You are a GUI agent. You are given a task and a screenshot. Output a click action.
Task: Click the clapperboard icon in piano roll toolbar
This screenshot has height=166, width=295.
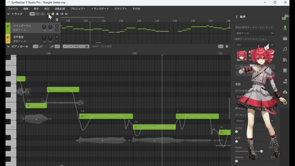tap(87, 46)
